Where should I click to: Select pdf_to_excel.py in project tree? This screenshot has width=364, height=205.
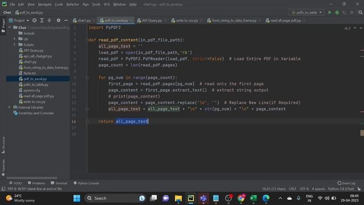(33, 79)
